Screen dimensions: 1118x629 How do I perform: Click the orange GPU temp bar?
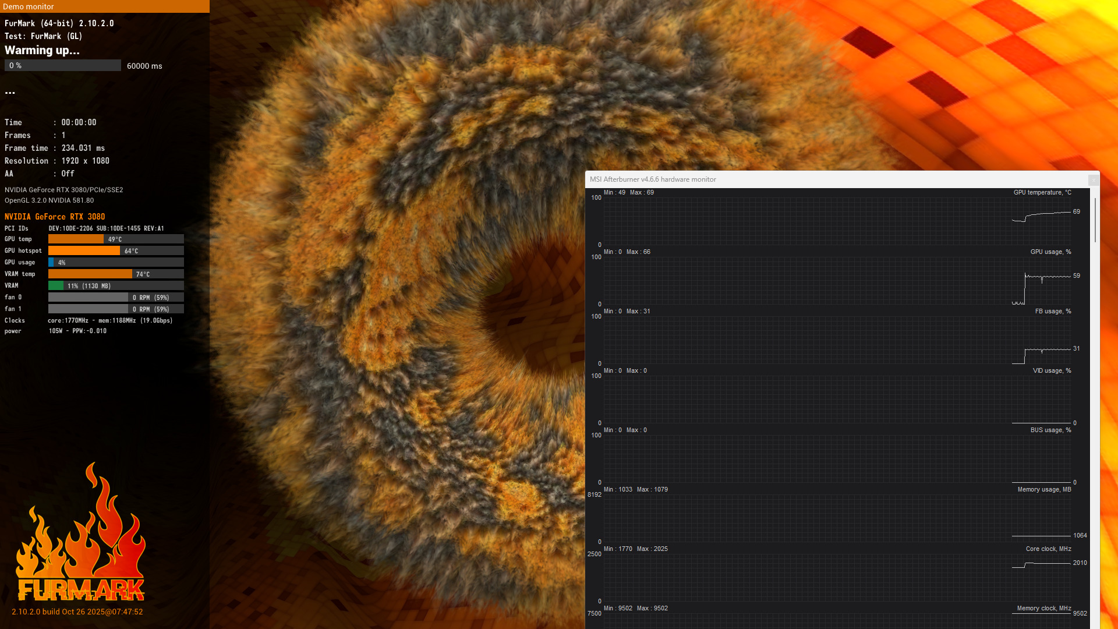coord(76,239)
